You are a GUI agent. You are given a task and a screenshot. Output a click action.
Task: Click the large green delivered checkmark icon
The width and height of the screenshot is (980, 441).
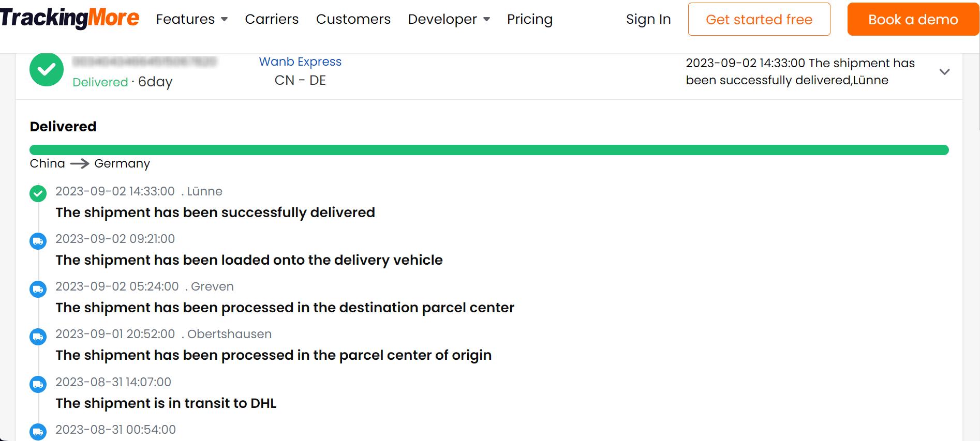(47, 69)
